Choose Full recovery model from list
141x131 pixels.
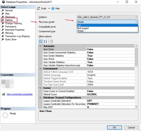(x=107, y=25)
